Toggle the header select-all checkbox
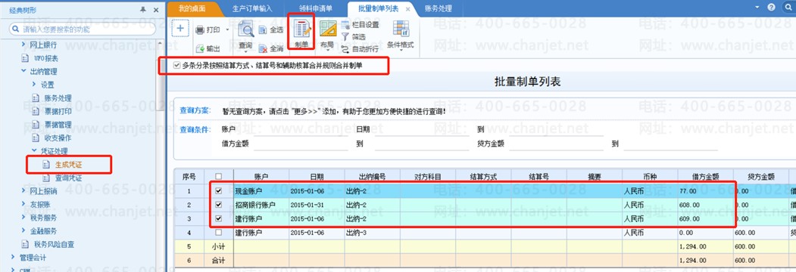This screenshot has width=796, height=272. 219,177
